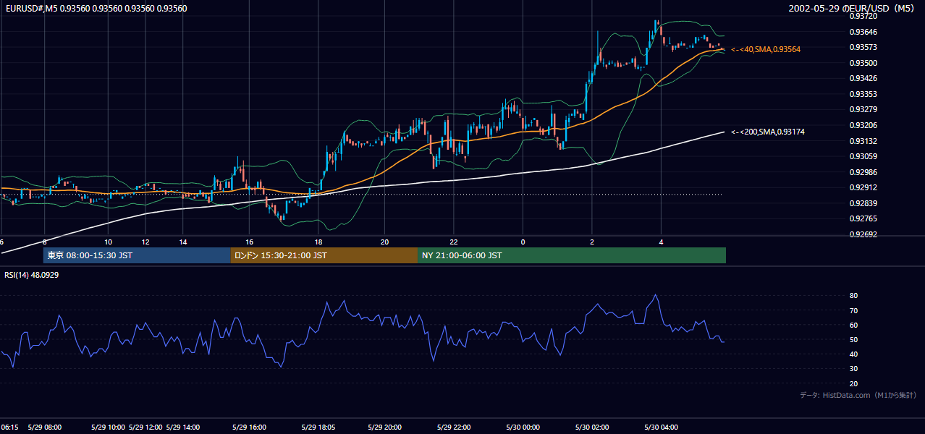This screenshot has height=434, width=925.
Task: Click the 5/30 04:00 bottom time label
Action: pos(662,427)
